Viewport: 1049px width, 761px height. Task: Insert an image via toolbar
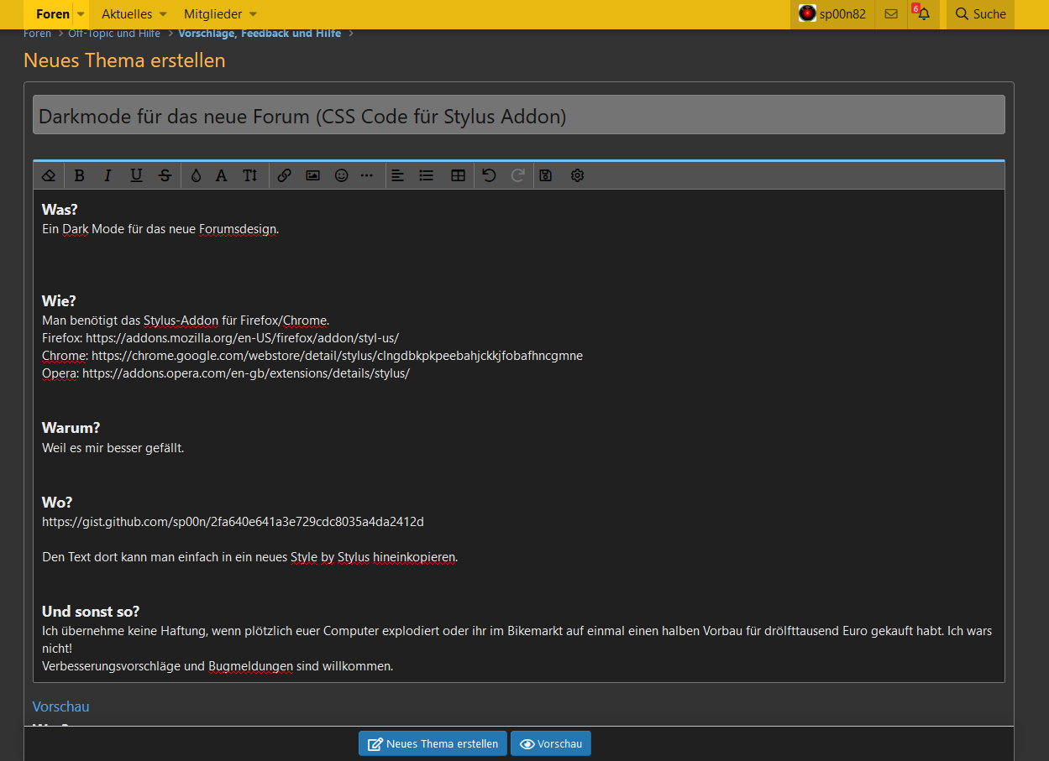pos(312,175)
